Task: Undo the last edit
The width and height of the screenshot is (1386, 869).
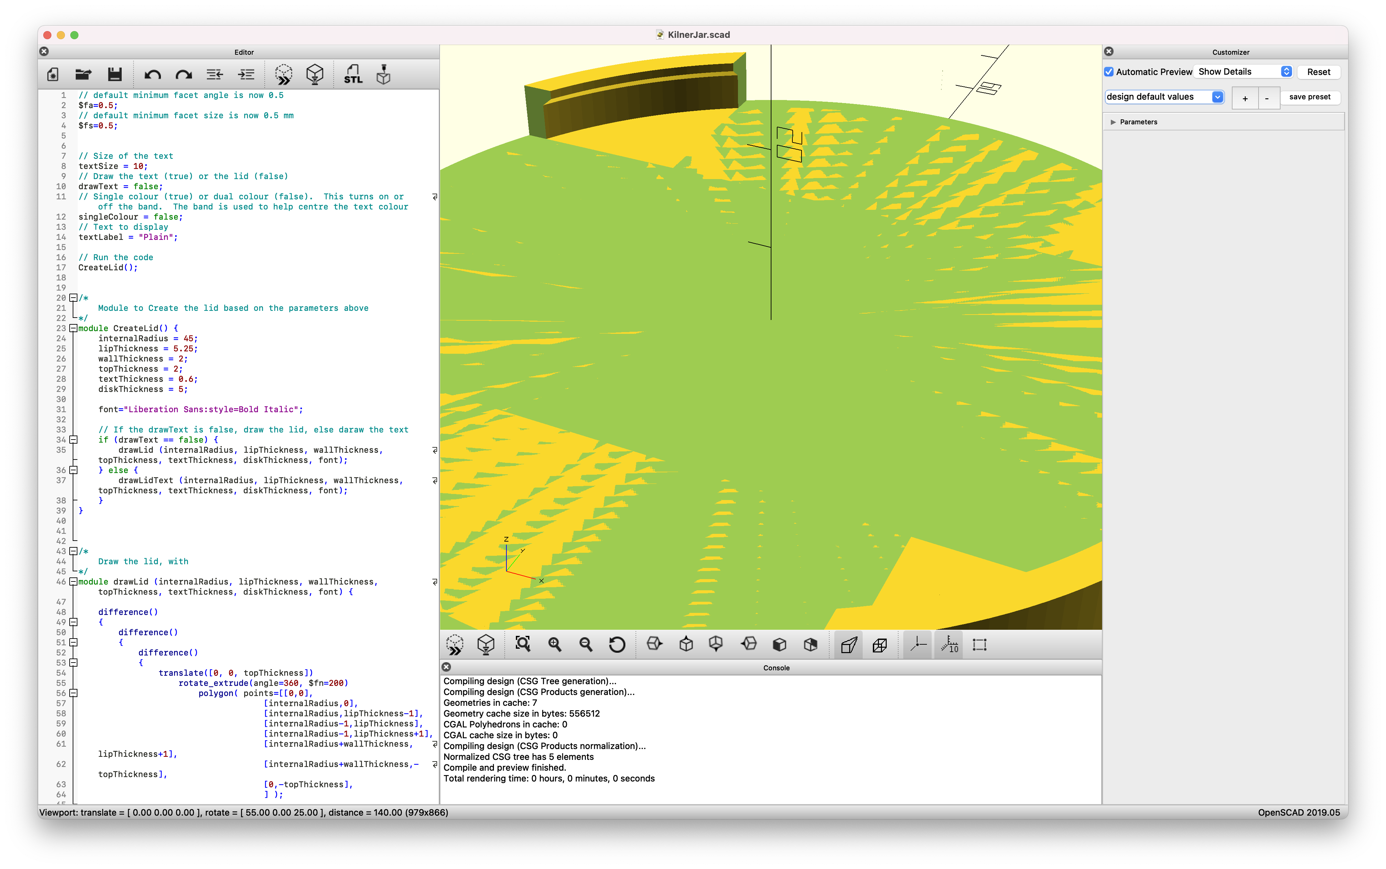Action: coord(153,75)
